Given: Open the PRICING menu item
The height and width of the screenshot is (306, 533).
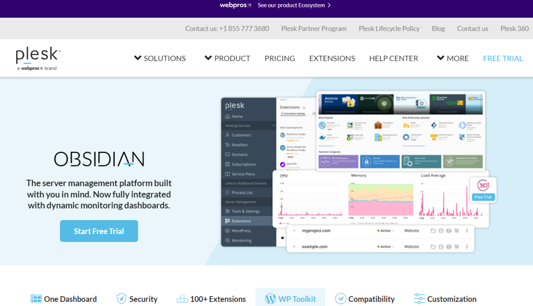Looking at the screenshot, I should click(280, 58).
